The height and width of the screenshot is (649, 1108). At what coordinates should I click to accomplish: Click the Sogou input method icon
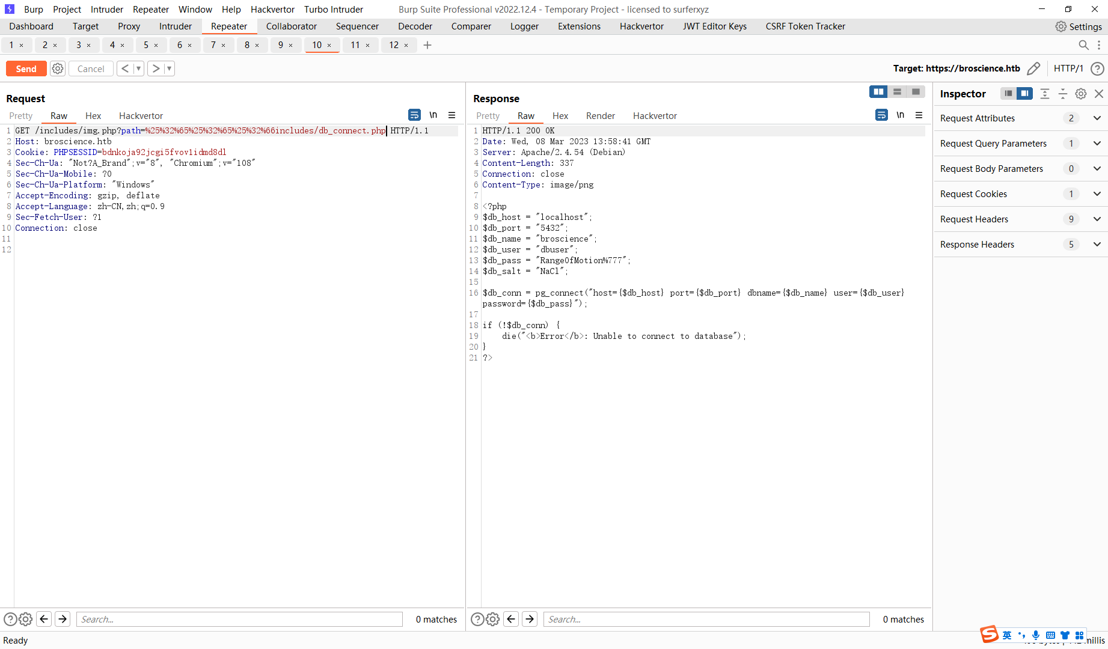989,635
